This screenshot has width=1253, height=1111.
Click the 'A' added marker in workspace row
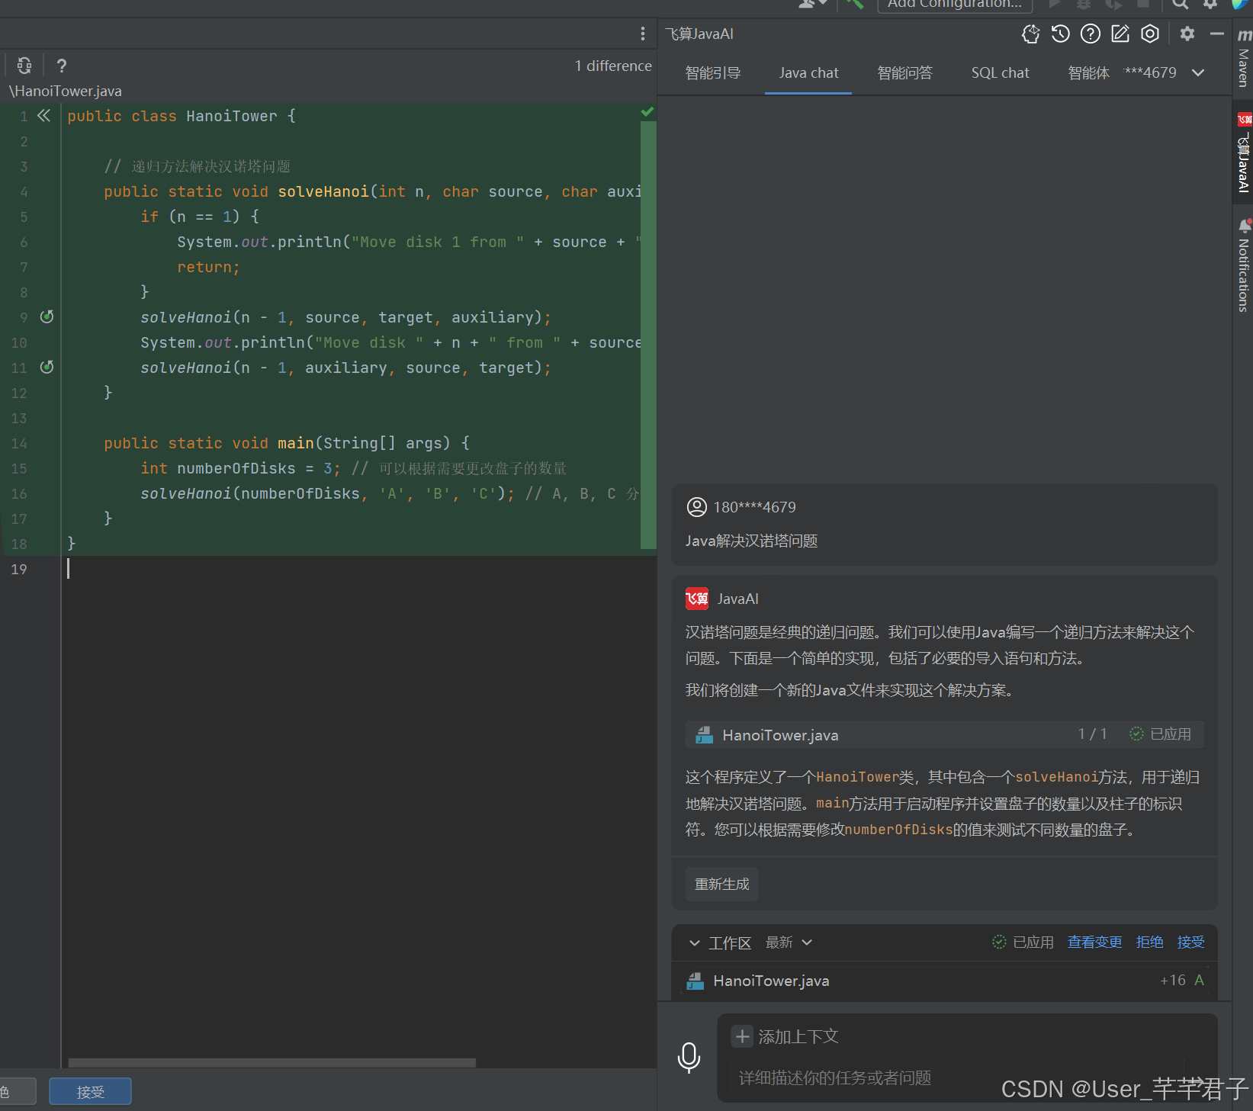point(1199,981)
